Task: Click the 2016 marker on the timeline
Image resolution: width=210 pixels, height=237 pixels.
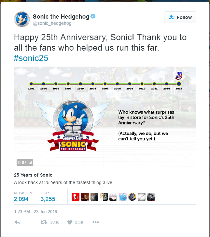Action: click(x=179, y=84)
